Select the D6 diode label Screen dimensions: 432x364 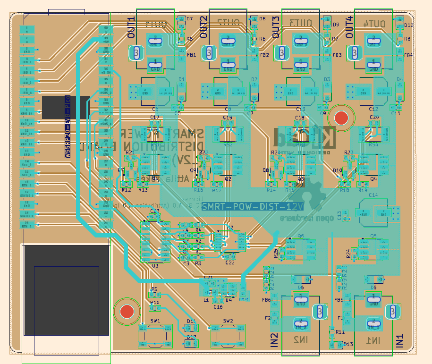point(301,288)
